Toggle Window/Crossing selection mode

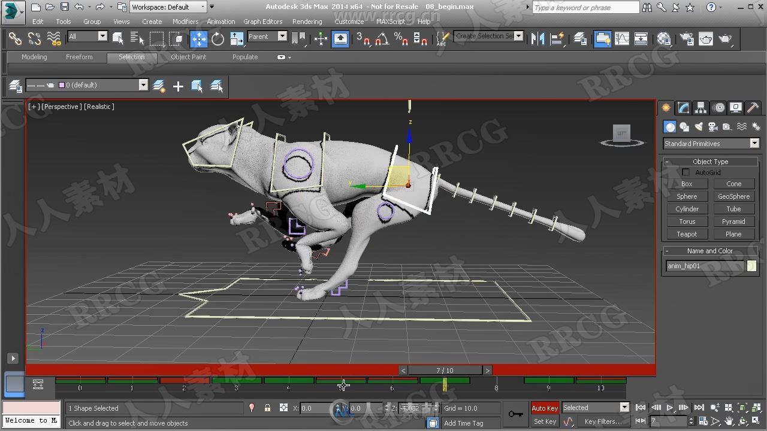(x=176, y=39)
